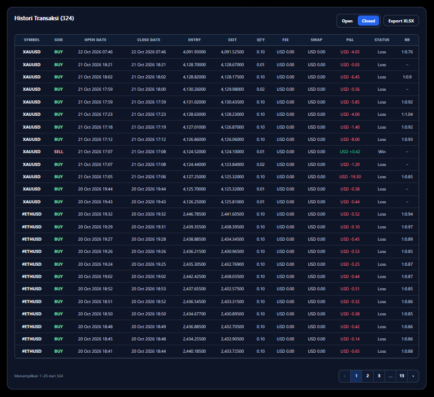Click open date 20 Oct 2026 18:41
The height and width of the screenshot is (397, 434).
tap(95, 351)
